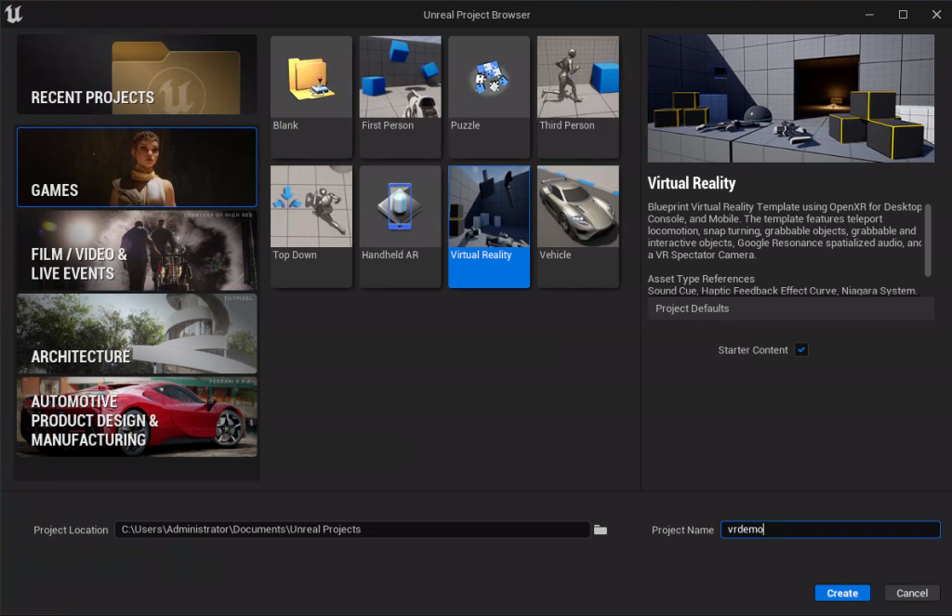Click the Unreal Engine logo icon
This screenshot has width=952, height=616.
tap(13, 14)
